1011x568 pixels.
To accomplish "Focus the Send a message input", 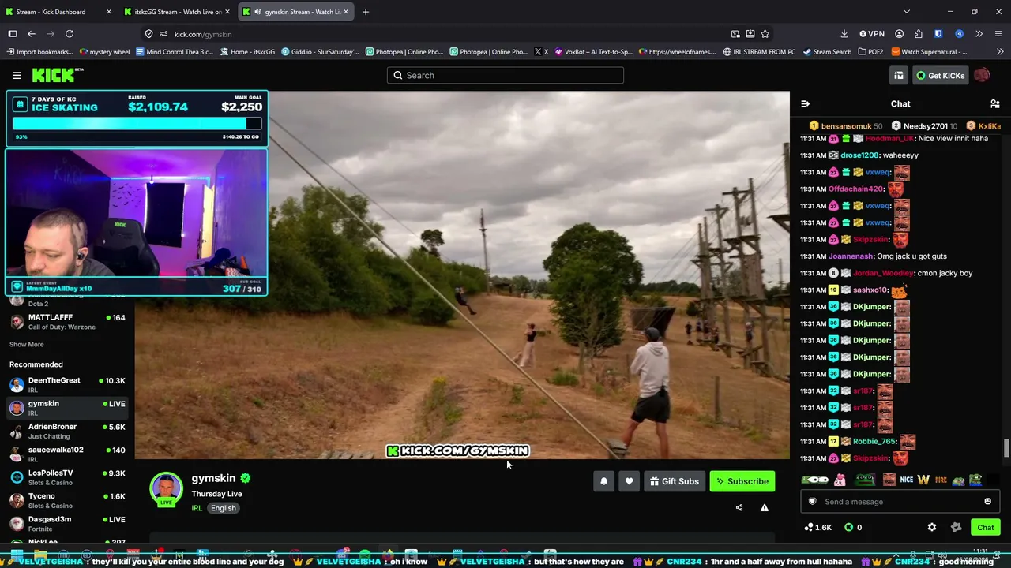I will click(x=900, y=502).
